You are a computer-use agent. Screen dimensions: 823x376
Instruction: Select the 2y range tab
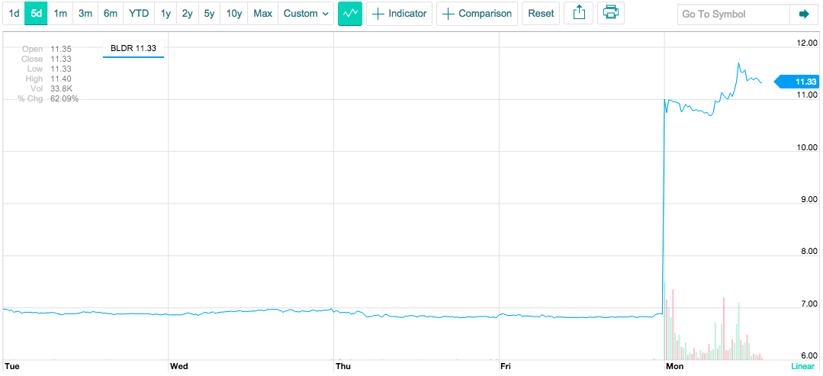coord(188,14)
